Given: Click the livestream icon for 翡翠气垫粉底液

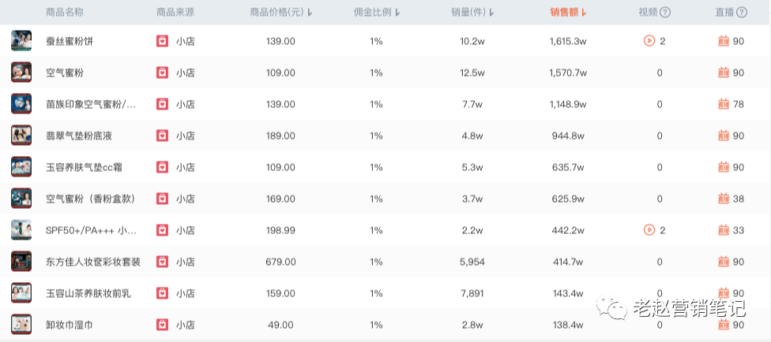Looking at the screenshot, I should pyautogui.click(x=723, y=136).
